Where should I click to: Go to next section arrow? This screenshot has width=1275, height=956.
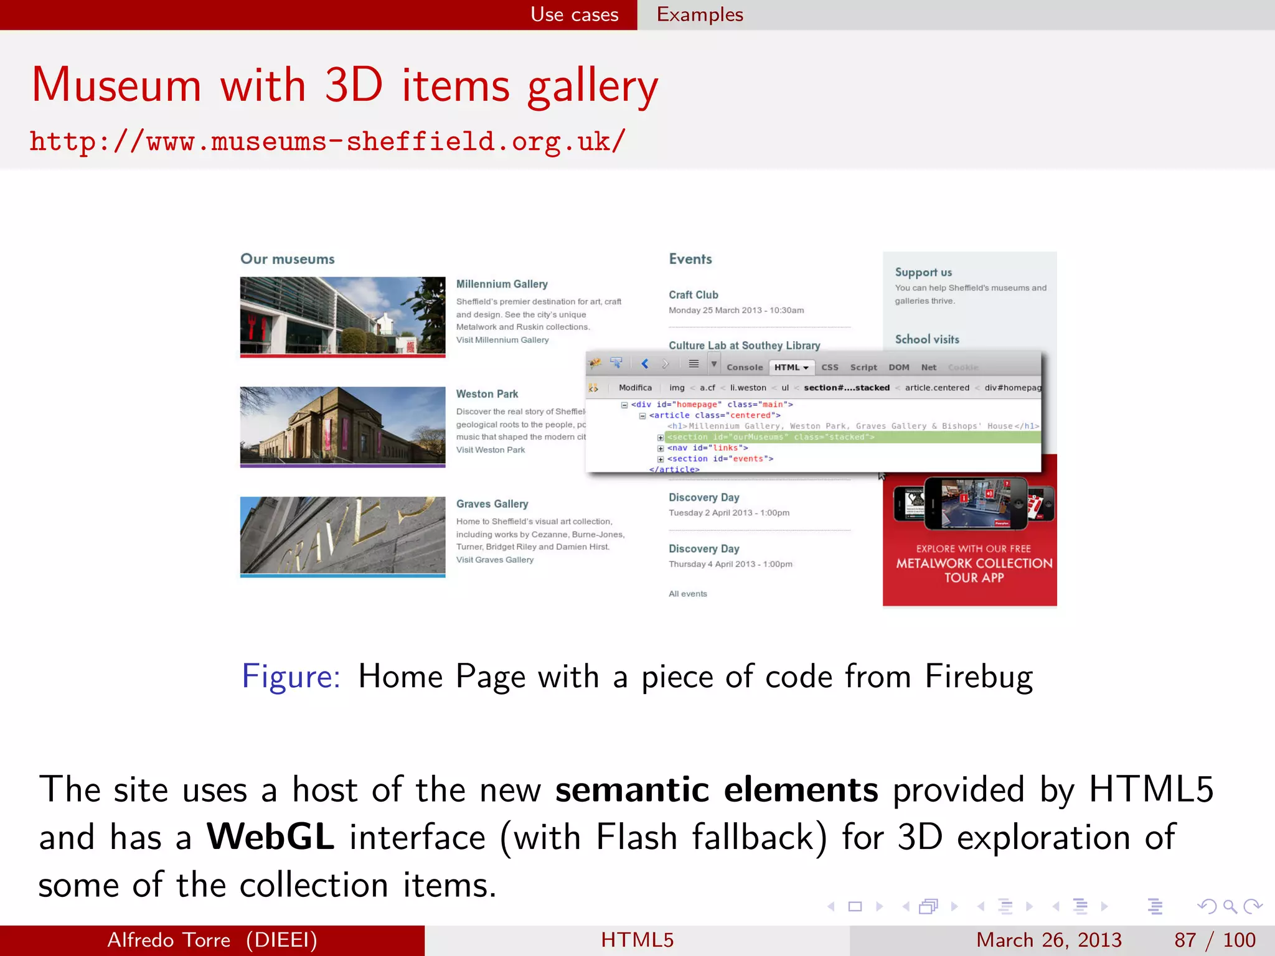pyautogui.click(x=1104, y=906)
